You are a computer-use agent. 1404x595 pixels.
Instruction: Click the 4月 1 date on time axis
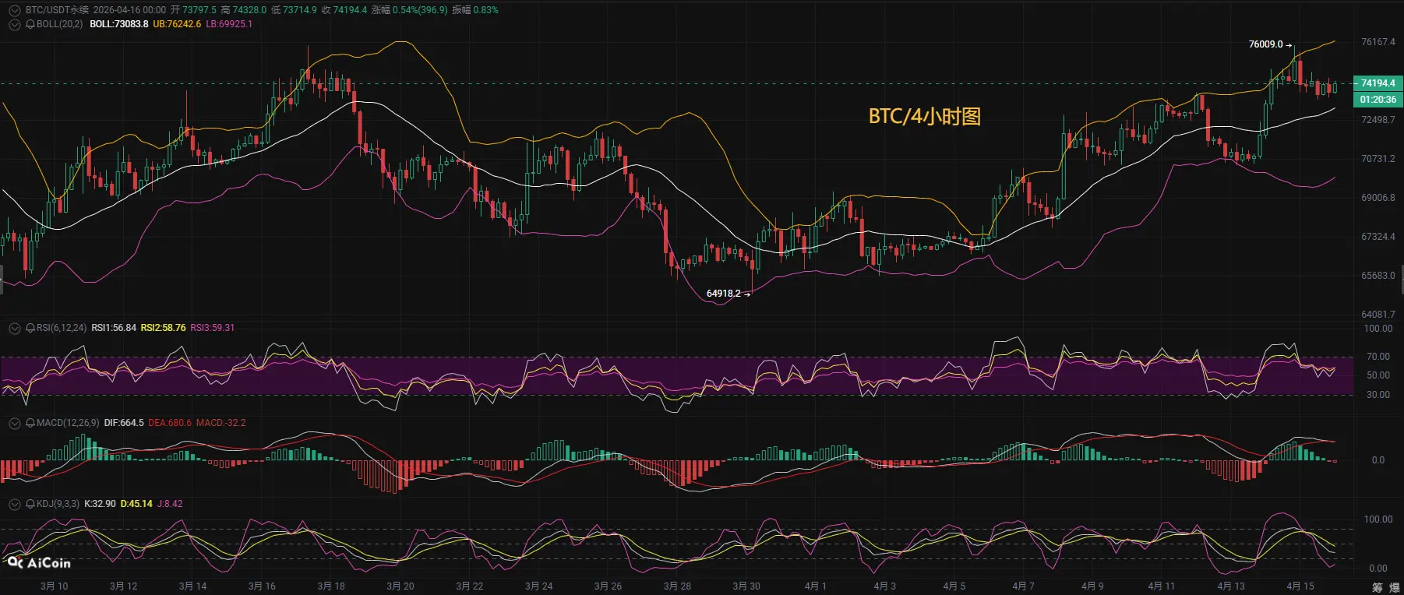coord(816,586)
